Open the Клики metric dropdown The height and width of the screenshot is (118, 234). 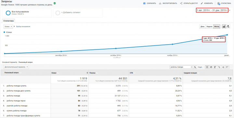point(8,27)
